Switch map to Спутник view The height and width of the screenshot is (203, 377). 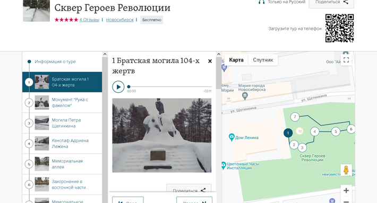click(x=263, y=60)
